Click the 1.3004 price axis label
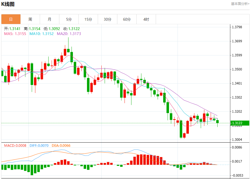The width and height of the screenshot is (251, 179). [237, 140]
